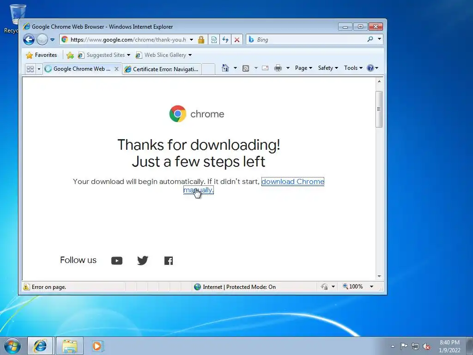Click Action Center flag tray icon
The image size is (473, 355).
(x=404, y=346)
